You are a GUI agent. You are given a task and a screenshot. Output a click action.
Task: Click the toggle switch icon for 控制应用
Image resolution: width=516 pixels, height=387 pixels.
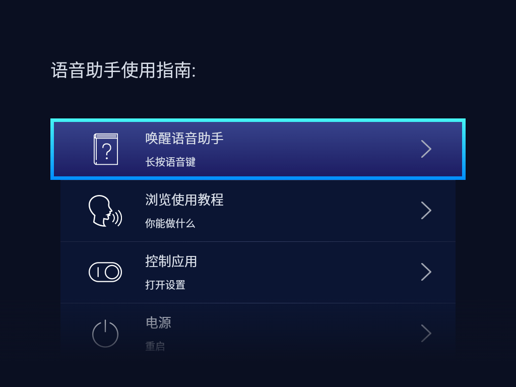point(105,272)
